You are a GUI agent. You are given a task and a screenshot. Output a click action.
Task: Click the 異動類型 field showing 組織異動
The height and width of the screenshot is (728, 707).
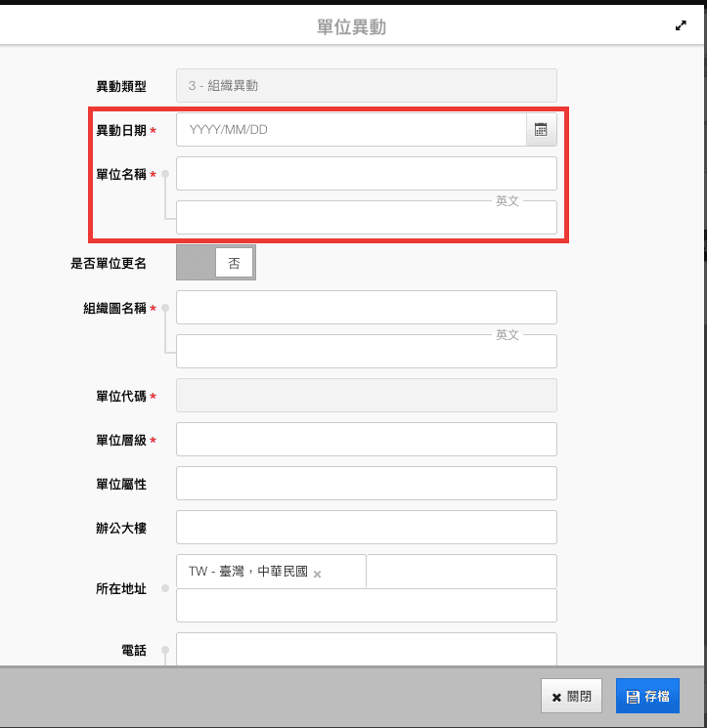point(366,85)
